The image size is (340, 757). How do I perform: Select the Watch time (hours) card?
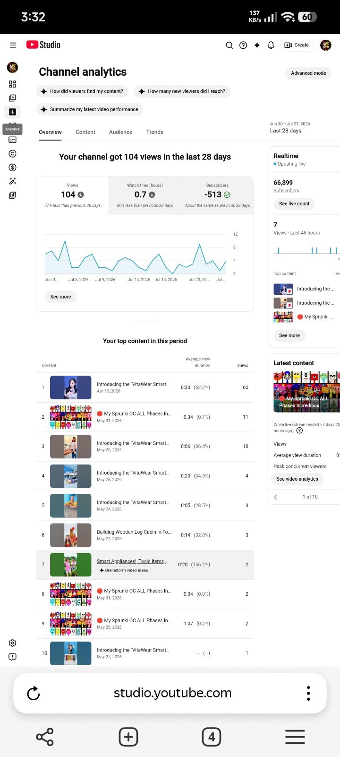pos(145,195)
